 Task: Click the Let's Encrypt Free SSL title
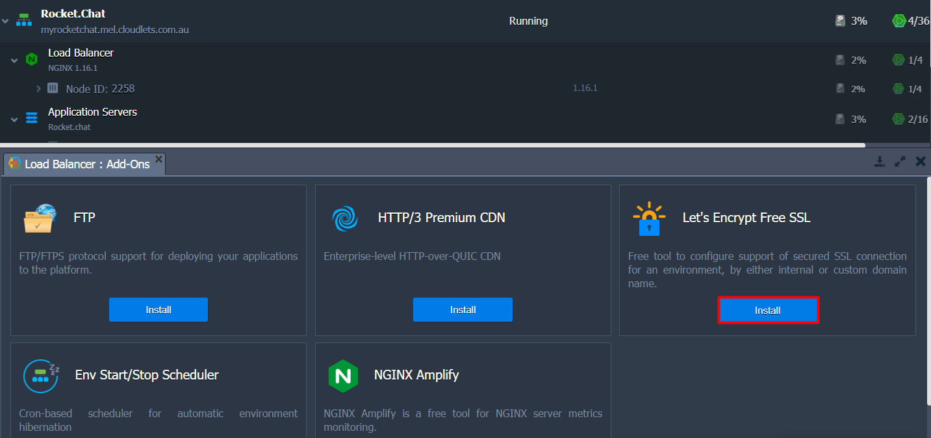click(746, 218)
